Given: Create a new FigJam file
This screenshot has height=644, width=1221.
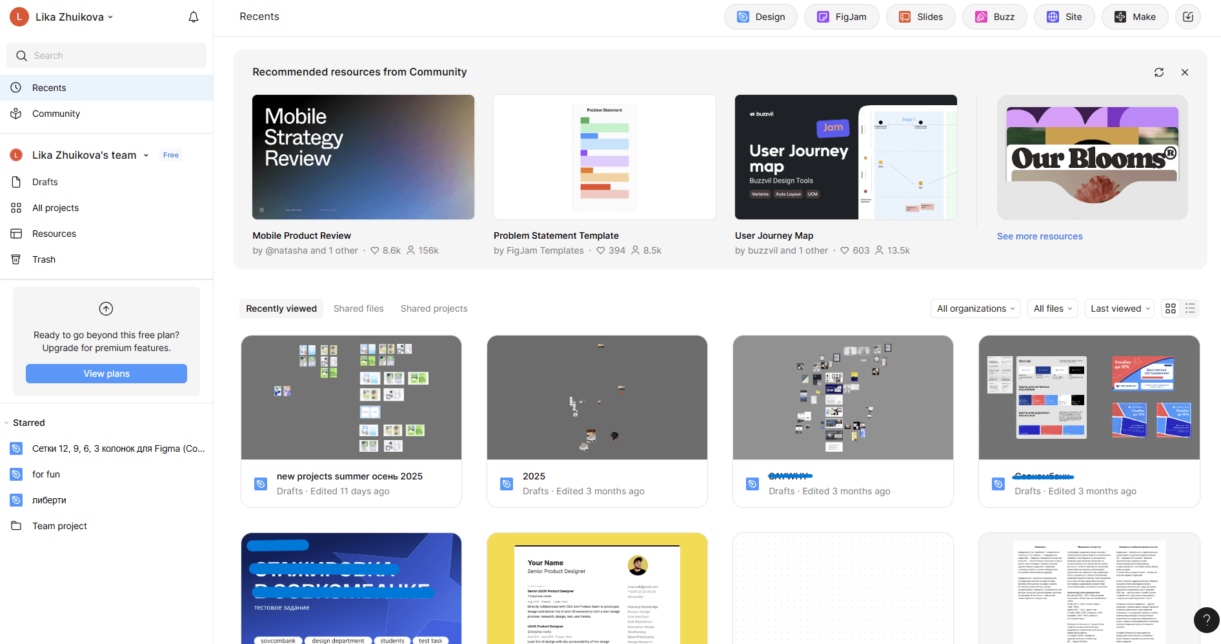Looking at the screenshot, I should (x=842, y=17).
